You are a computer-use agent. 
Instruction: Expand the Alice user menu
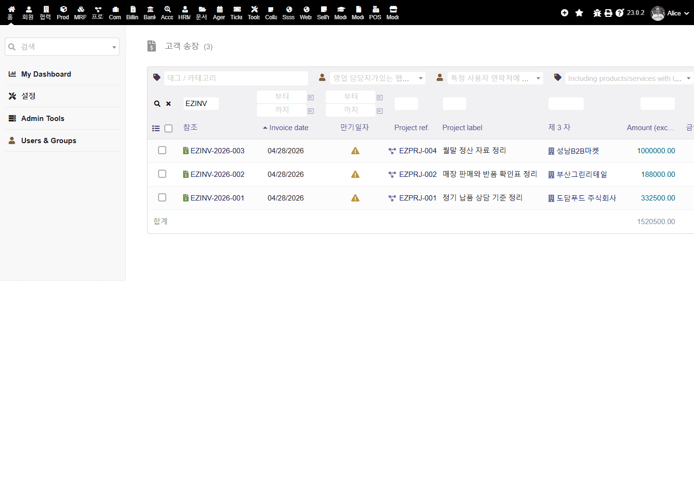tap(670, 13)
